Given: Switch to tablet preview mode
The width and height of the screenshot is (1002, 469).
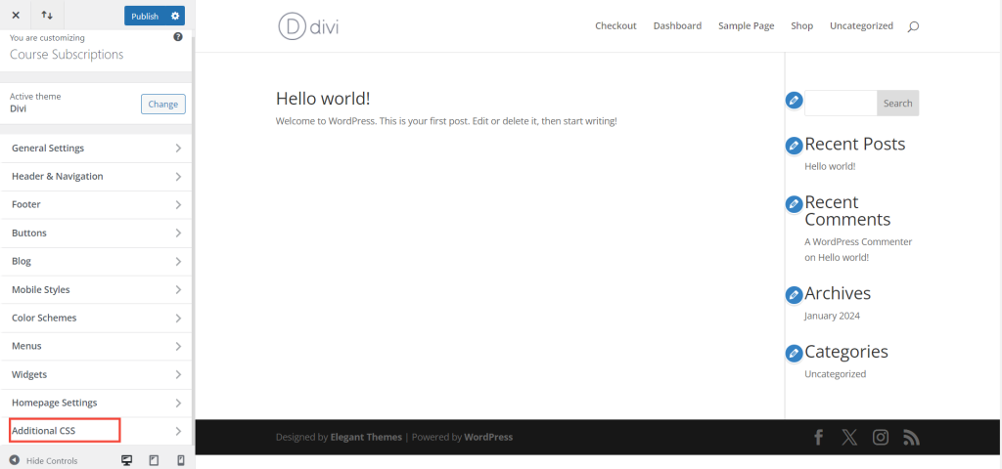Looking at the screenshot, I should click(x=154, y=460).
